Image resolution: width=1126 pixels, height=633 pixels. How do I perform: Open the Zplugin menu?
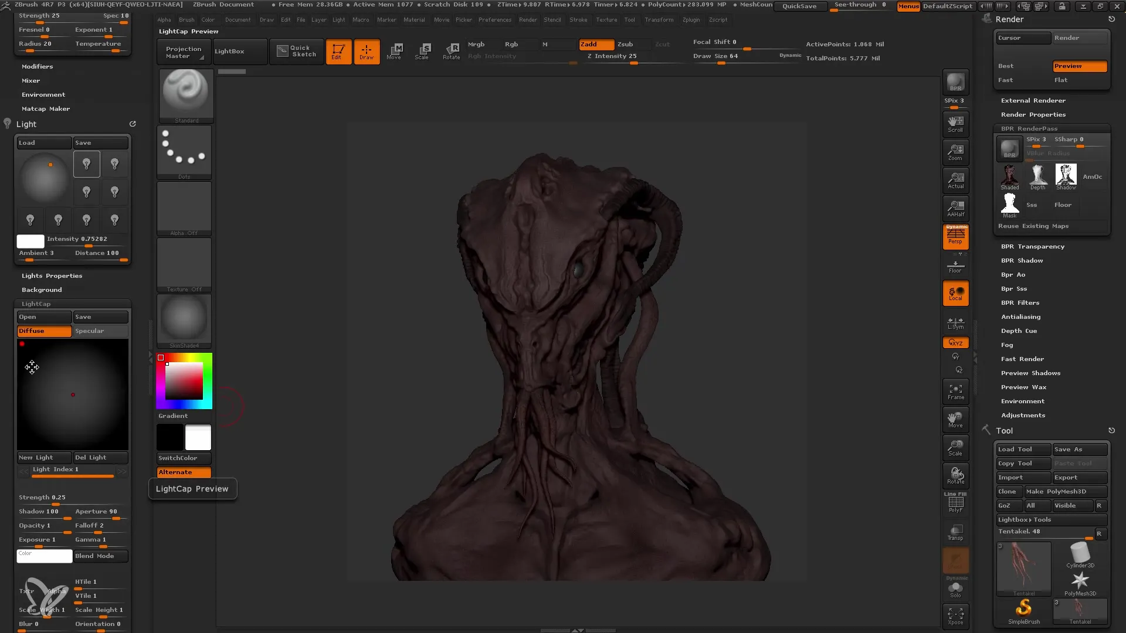(x=691, y=20)
